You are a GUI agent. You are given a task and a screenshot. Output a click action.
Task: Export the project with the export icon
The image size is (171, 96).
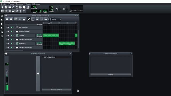click(21, 7)
